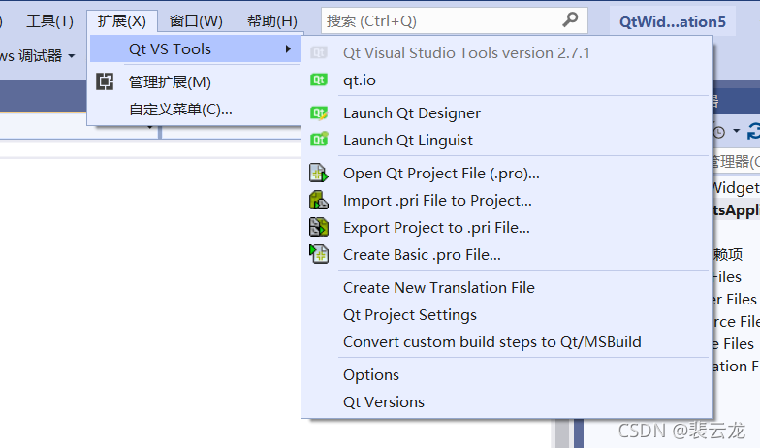Viewport: 760px width, 448px height.
Task: Click the clock history icon in right panel
Action: tap(719, 132)
